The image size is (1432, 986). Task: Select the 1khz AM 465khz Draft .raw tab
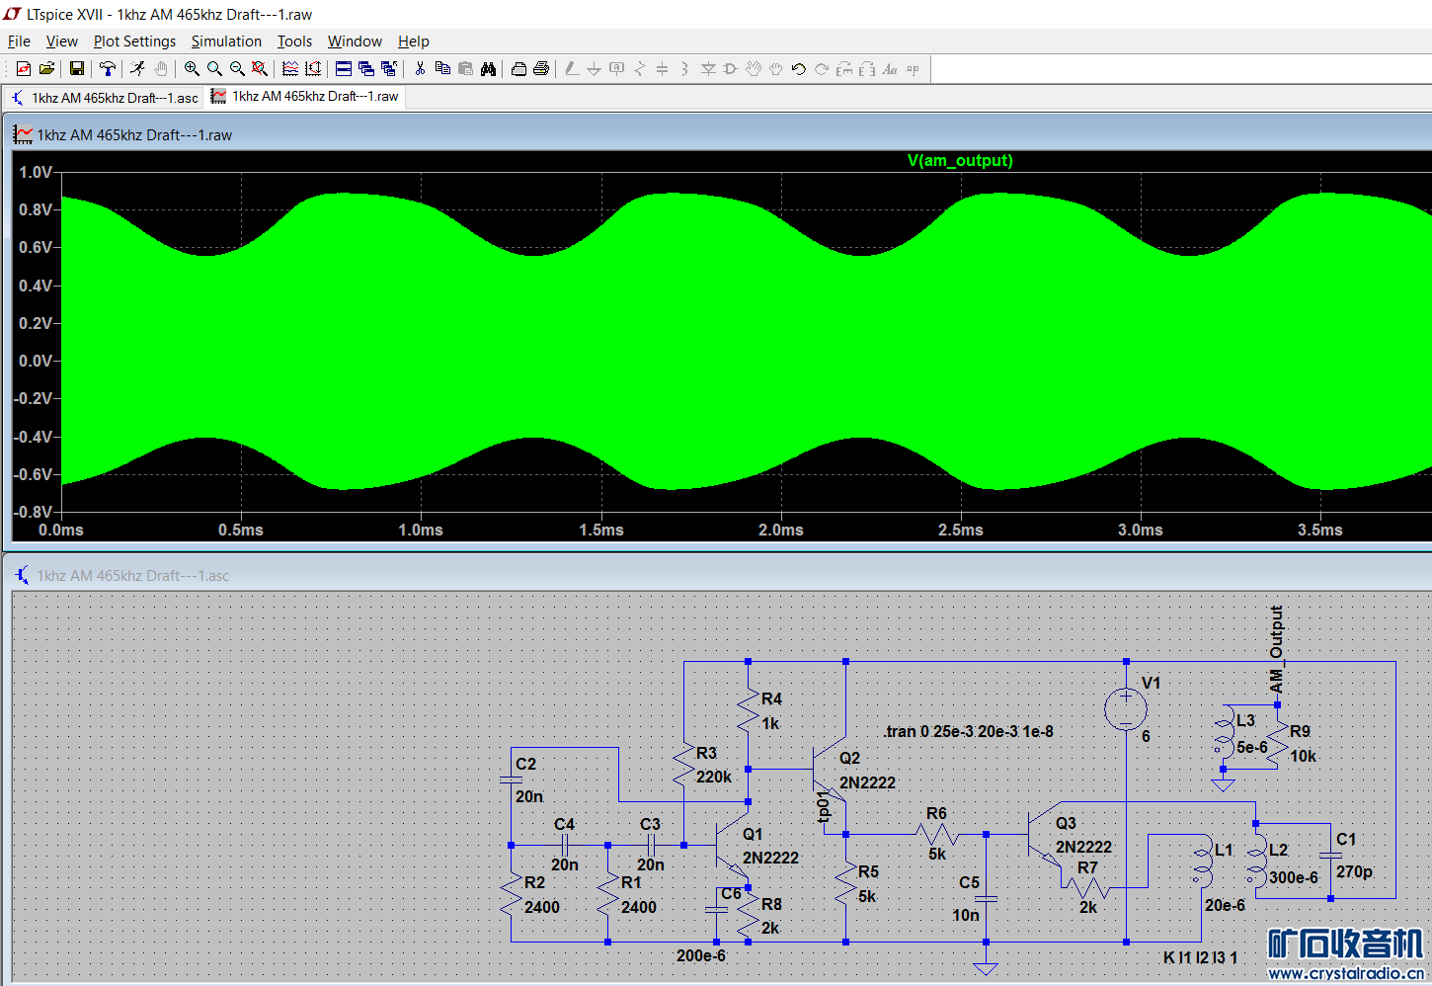[x=306, y=97]
